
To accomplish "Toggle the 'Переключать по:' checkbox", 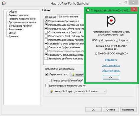I will pyautogui.click(x=47, y=74).
